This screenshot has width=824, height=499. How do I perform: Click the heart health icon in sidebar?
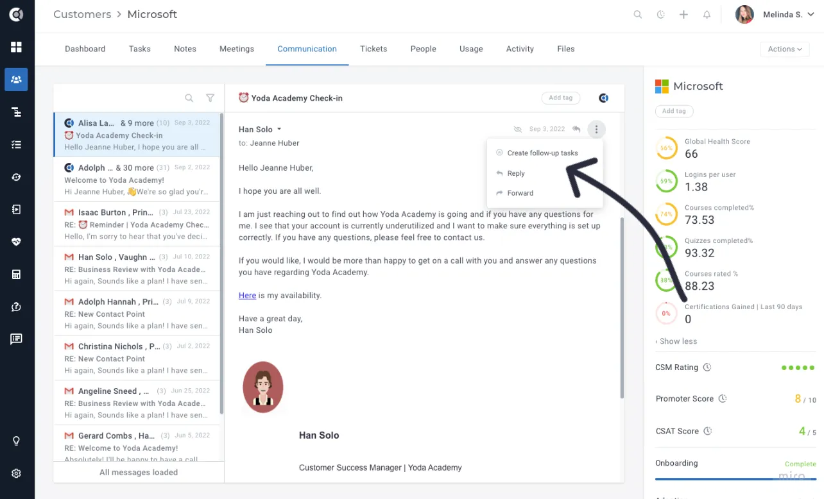pos(16,242)
